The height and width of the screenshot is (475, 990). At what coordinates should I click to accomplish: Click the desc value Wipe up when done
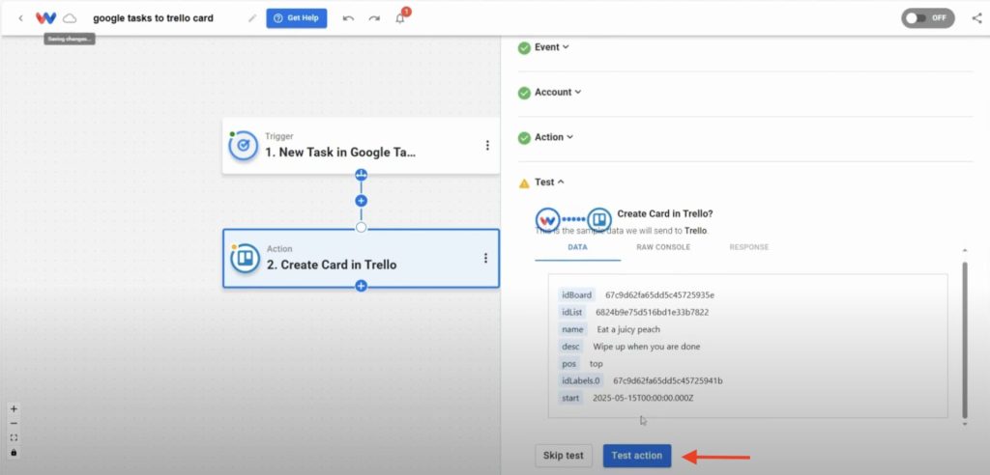647,347
